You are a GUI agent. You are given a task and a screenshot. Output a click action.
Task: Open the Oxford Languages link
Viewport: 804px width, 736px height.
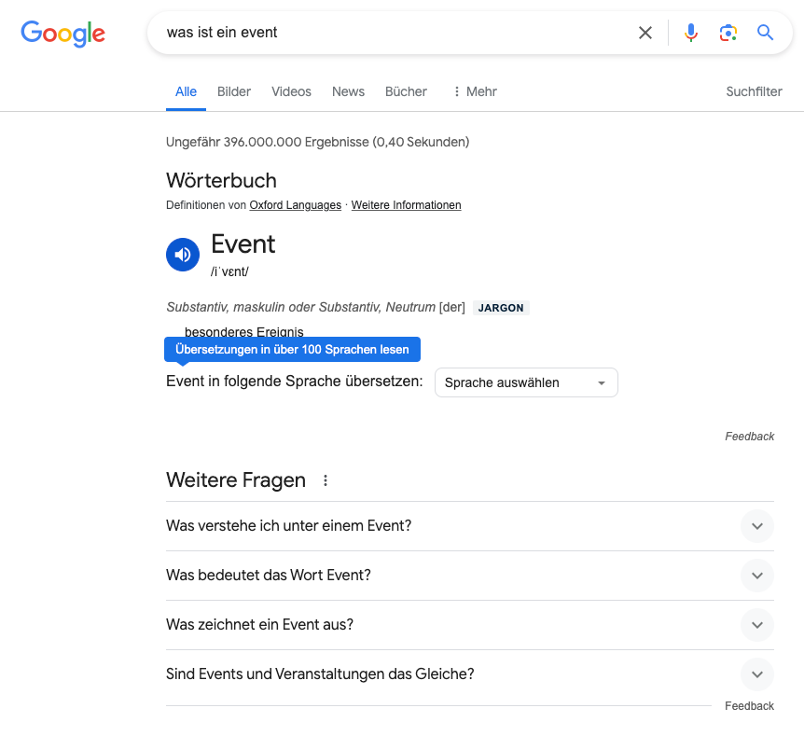pos(295,205)
